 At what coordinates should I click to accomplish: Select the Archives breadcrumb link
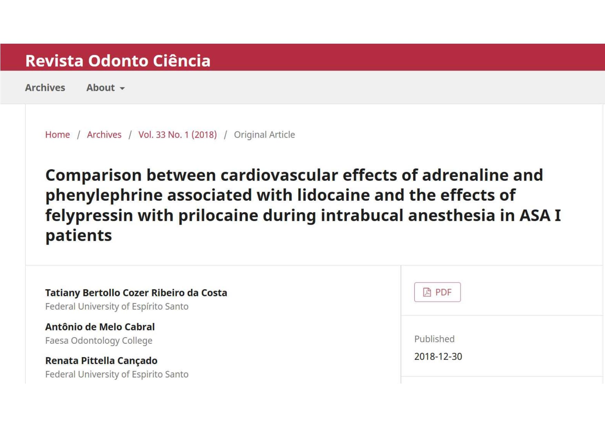(x=104, y=135)
